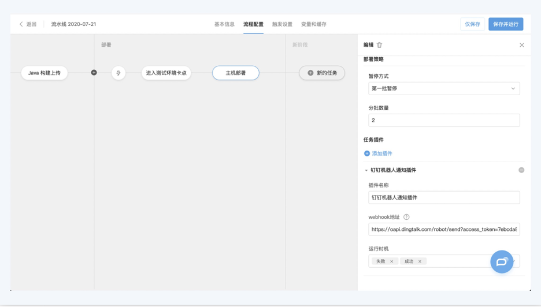Select the Java 构建上传 task node
This screenshot has height=307, width=541.
click(x=44, y=73)
